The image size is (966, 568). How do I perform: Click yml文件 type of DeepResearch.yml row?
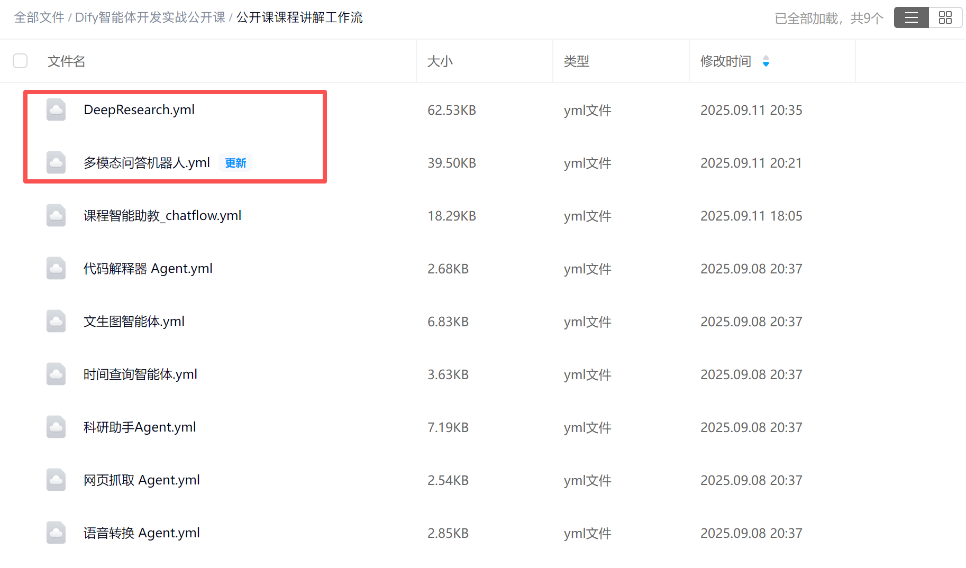(x=588, y=110)
